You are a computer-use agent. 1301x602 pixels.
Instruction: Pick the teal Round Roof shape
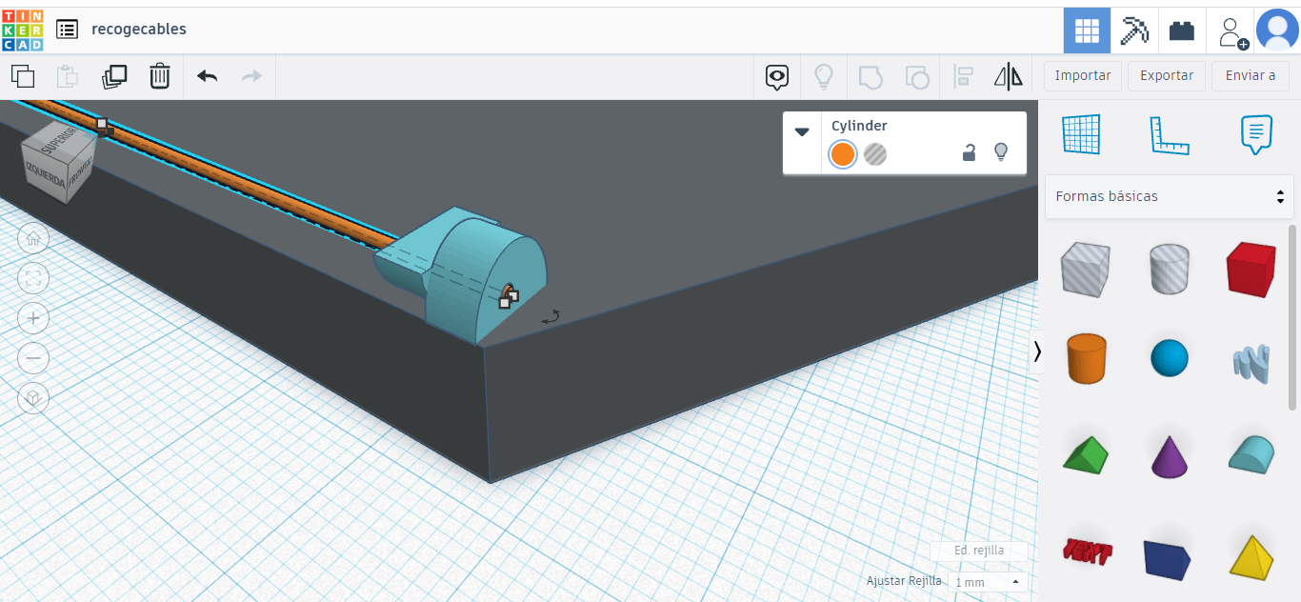1251,453
